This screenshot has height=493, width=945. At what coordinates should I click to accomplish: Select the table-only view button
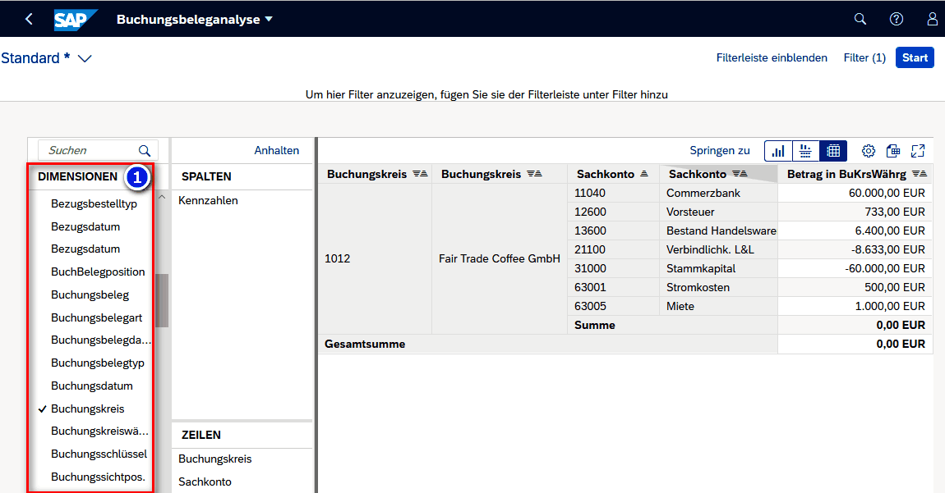click(833, 151)
